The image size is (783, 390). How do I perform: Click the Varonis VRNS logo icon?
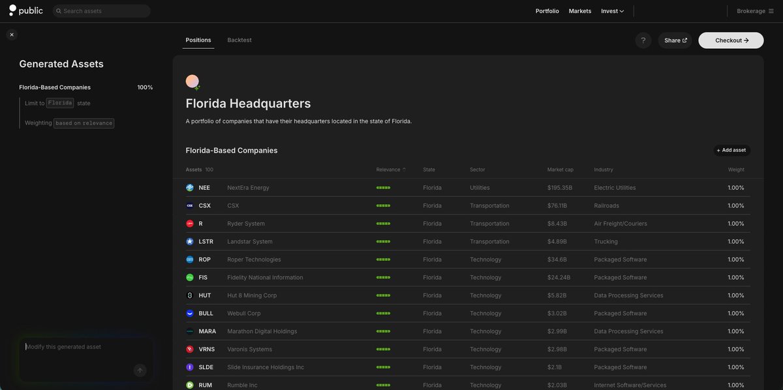coord(190,349)
